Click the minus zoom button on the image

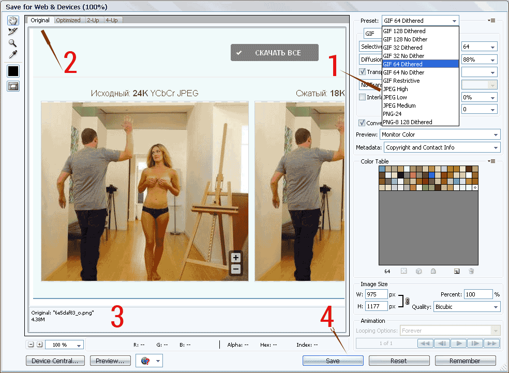click(236, 269)
